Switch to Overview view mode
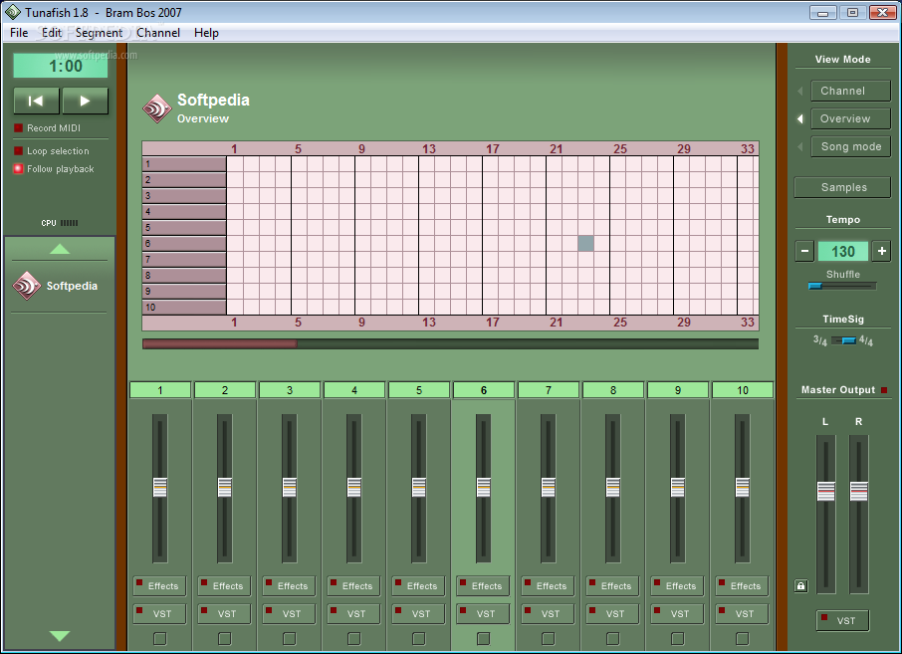Viewport: 902px width, 654px height. [851, 118]
